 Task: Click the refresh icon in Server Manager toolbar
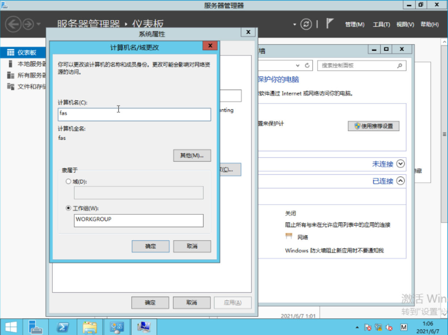point(305,24)
